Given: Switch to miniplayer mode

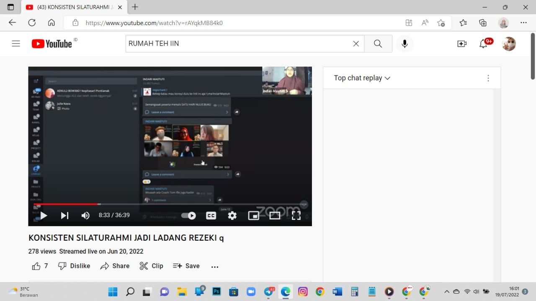Looking at the screenshot, I should coord(253,216).
